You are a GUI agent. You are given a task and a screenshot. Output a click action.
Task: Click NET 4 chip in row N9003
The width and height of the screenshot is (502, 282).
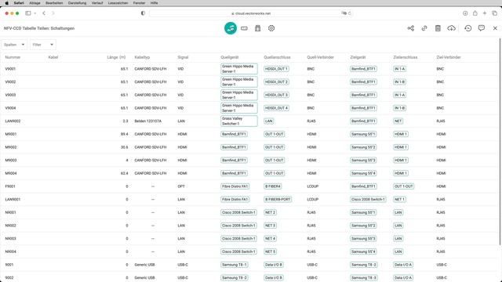[270, 238]
